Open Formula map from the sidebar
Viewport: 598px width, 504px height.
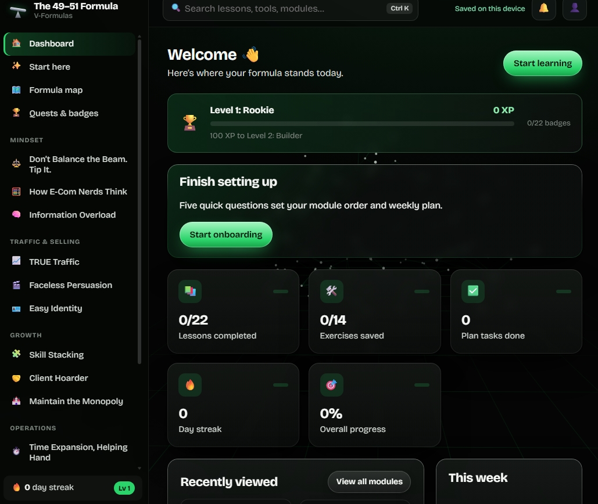click(x=69, y=90)
